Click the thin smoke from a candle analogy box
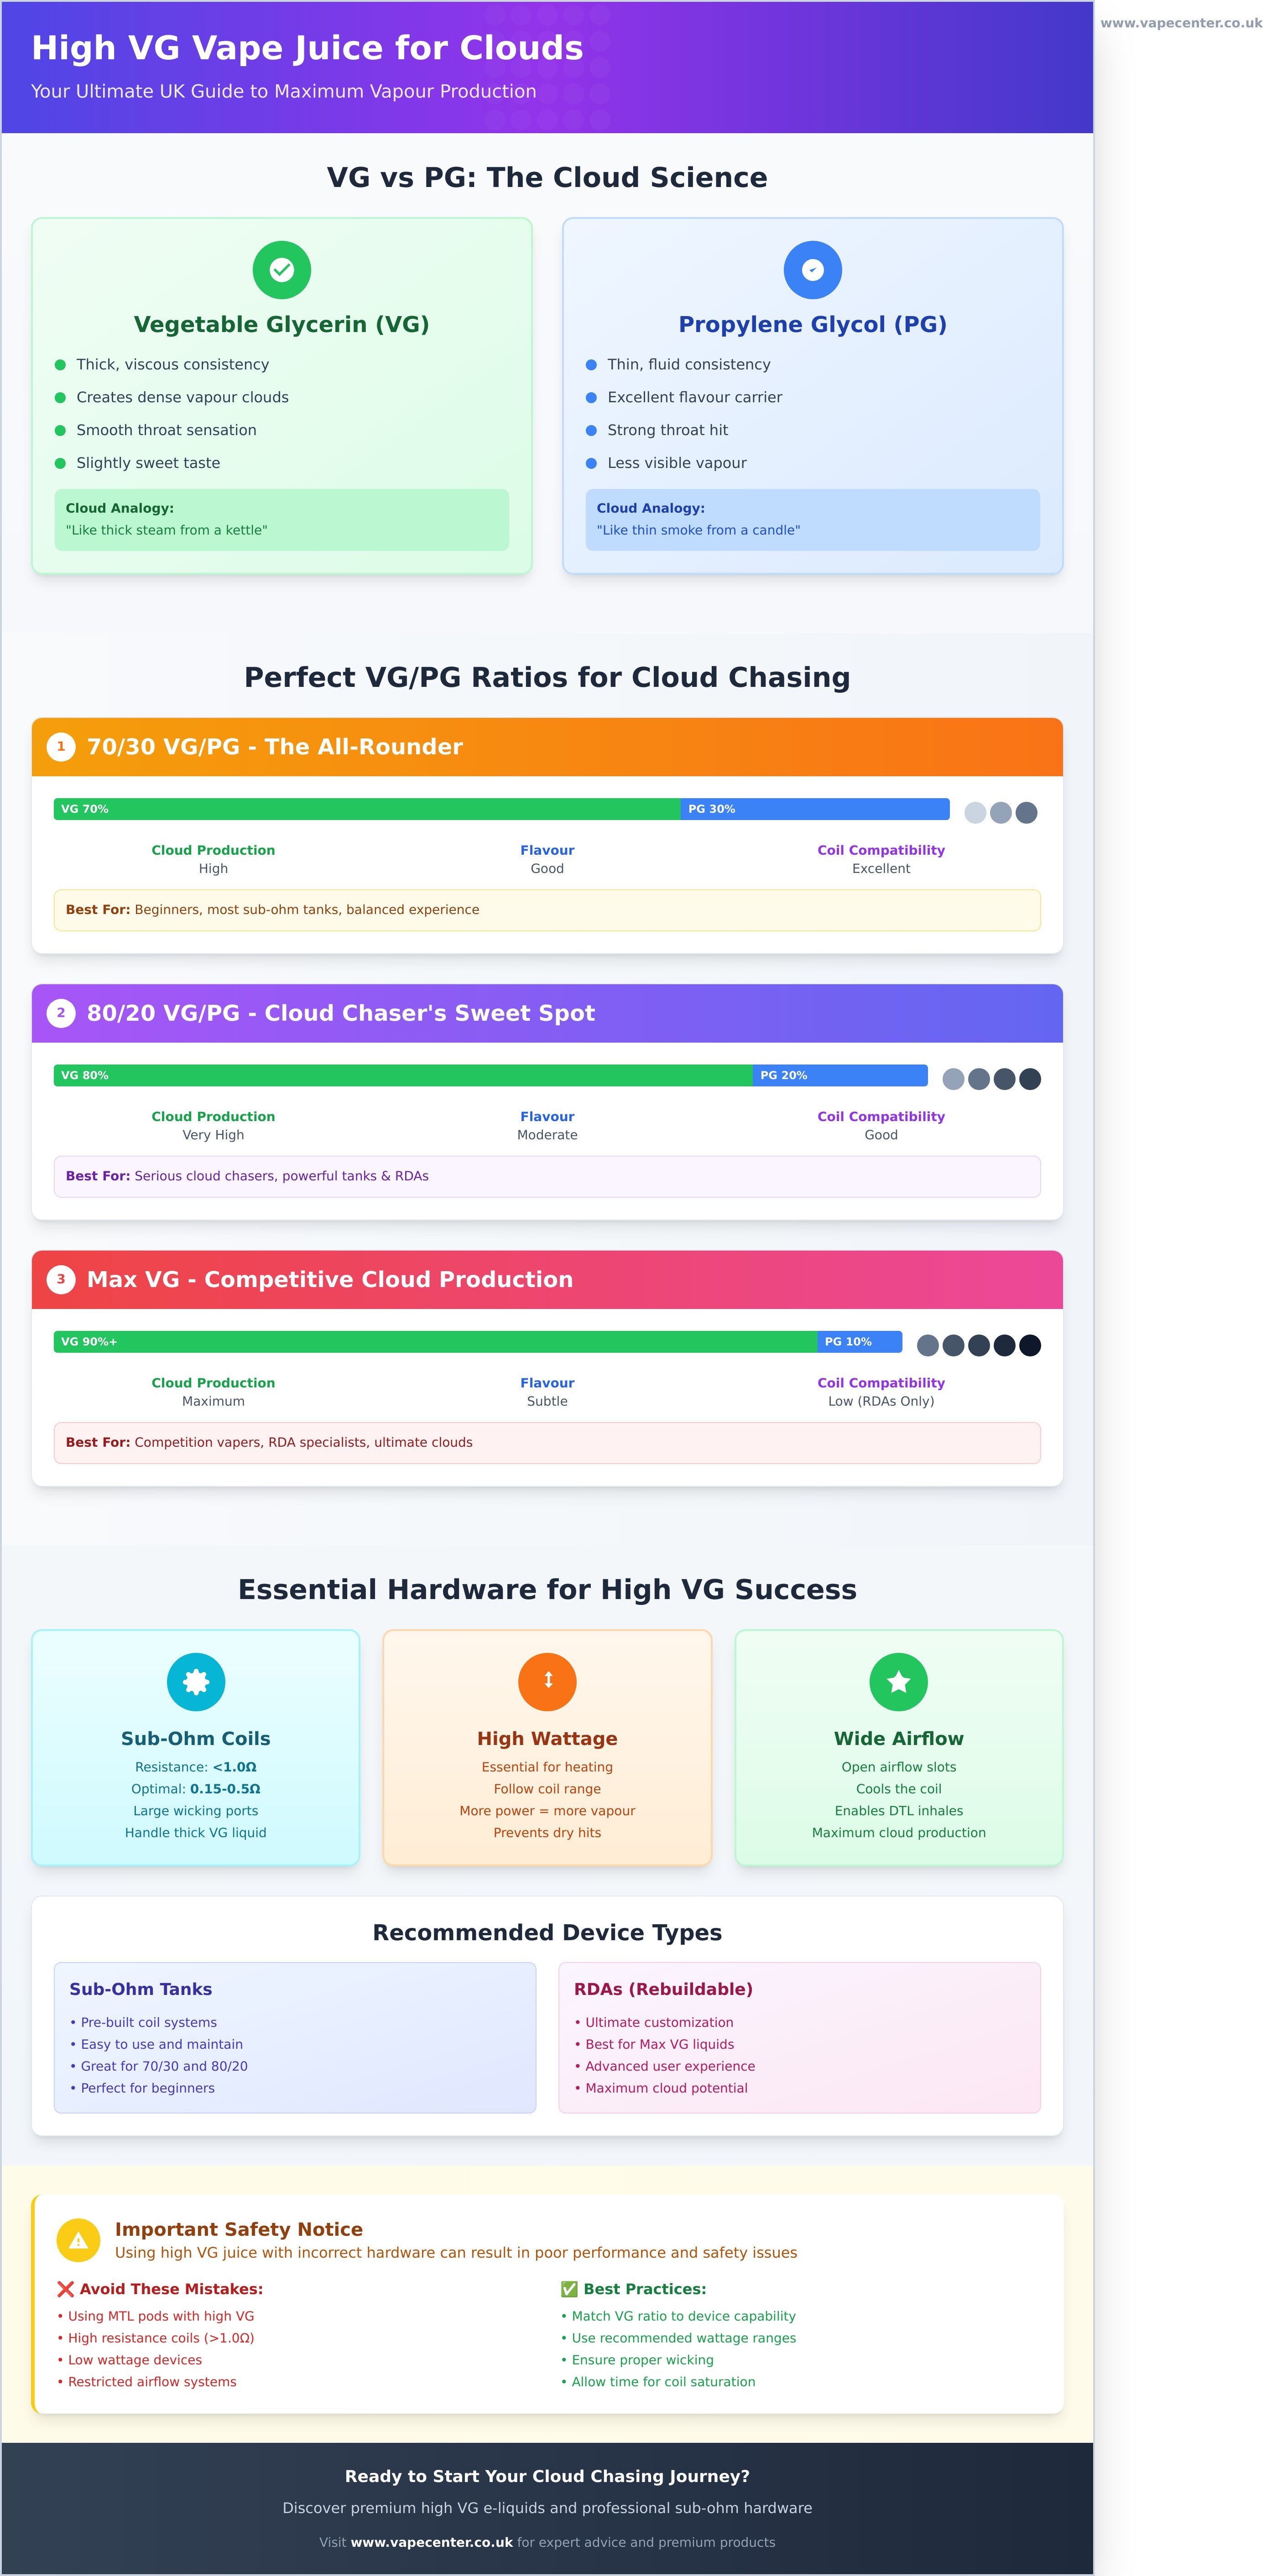The image size is (1272, 2576). click(812, 520)
